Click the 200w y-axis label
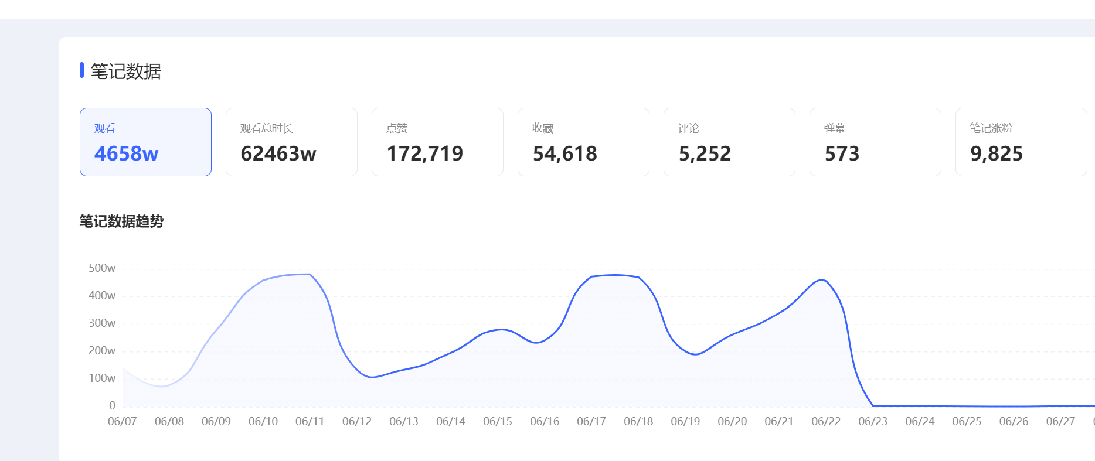This screenshot has width=1095, height=461. point(102,351)
